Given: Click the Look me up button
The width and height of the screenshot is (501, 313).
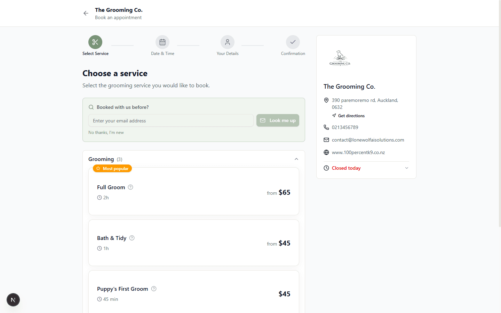Looking at the screenshot, I should tap(278, 120).
